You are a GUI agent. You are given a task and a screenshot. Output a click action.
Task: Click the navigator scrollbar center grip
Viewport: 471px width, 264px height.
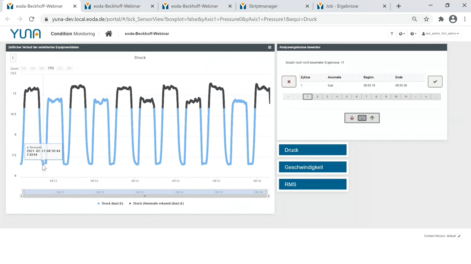click(145, 196)
